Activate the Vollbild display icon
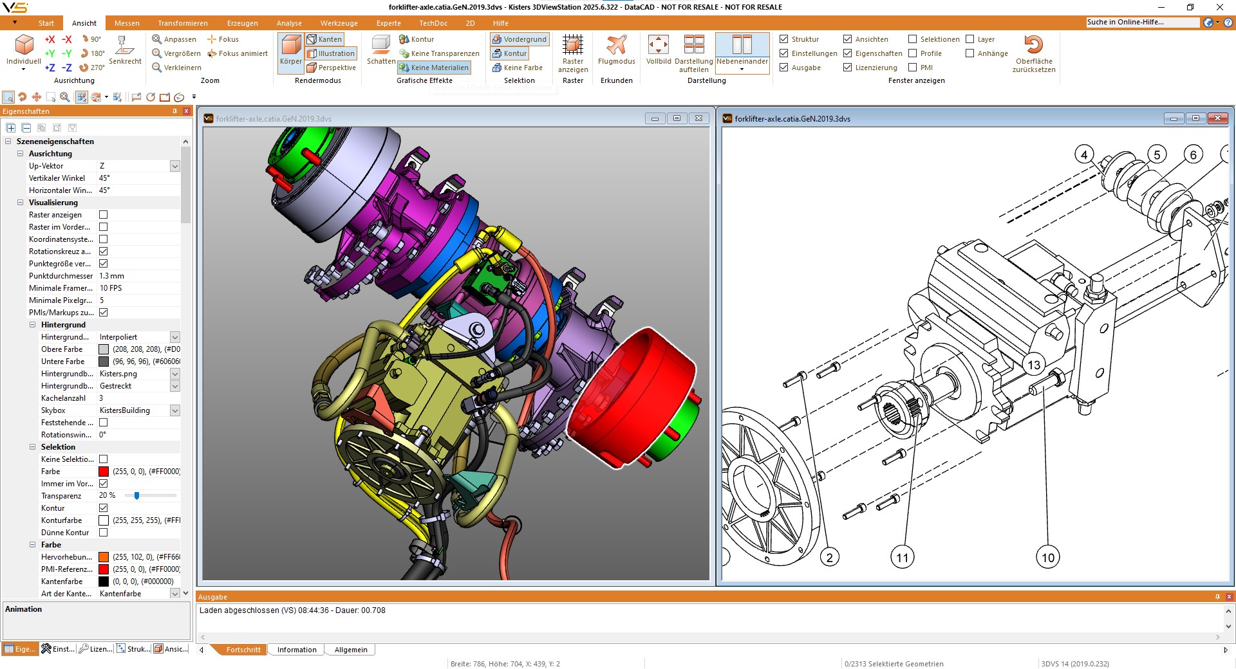This screenshot has height=669, width=1236. 658,51
